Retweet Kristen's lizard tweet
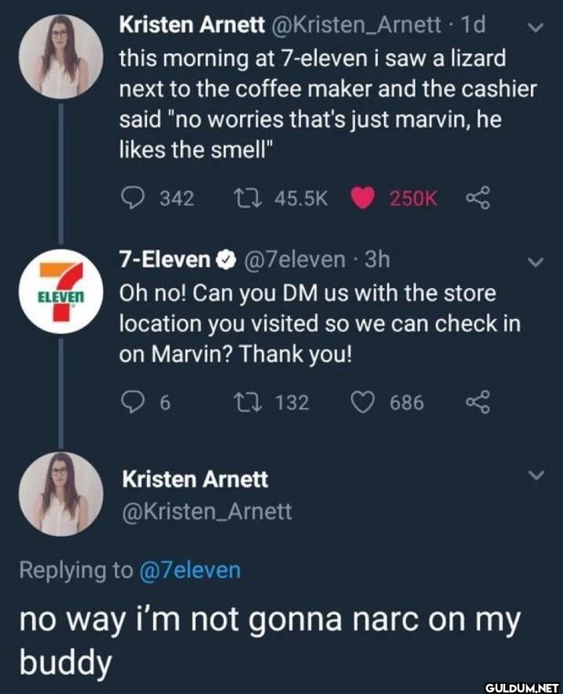The height and width of the screenshot is (694, 563). tap(248, 198)
